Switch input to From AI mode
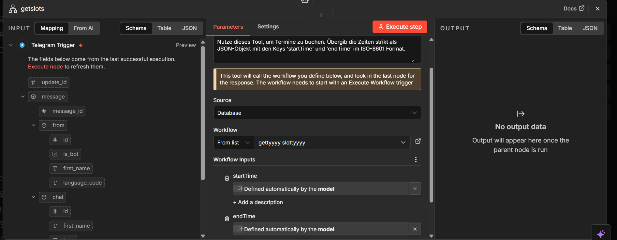The height and width of the screenshot is (240, 617). pyautogui.click(x=83, y=28)
